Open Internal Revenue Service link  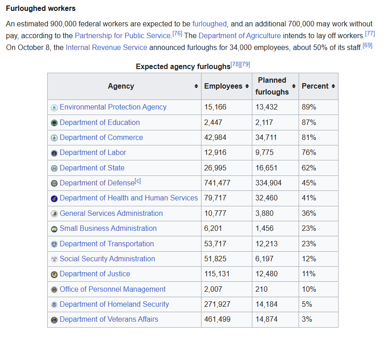[x=107, y=47]
